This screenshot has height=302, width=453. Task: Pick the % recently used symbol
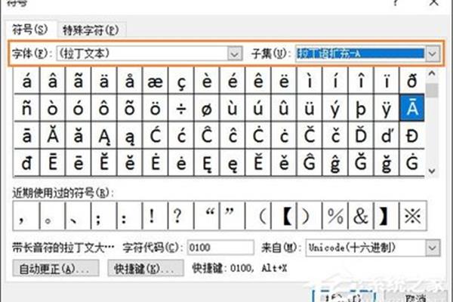(x=335, y=216)
